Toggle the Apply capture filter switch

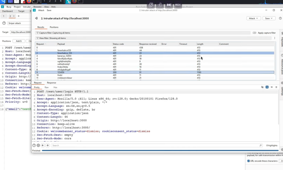(254, 33)
